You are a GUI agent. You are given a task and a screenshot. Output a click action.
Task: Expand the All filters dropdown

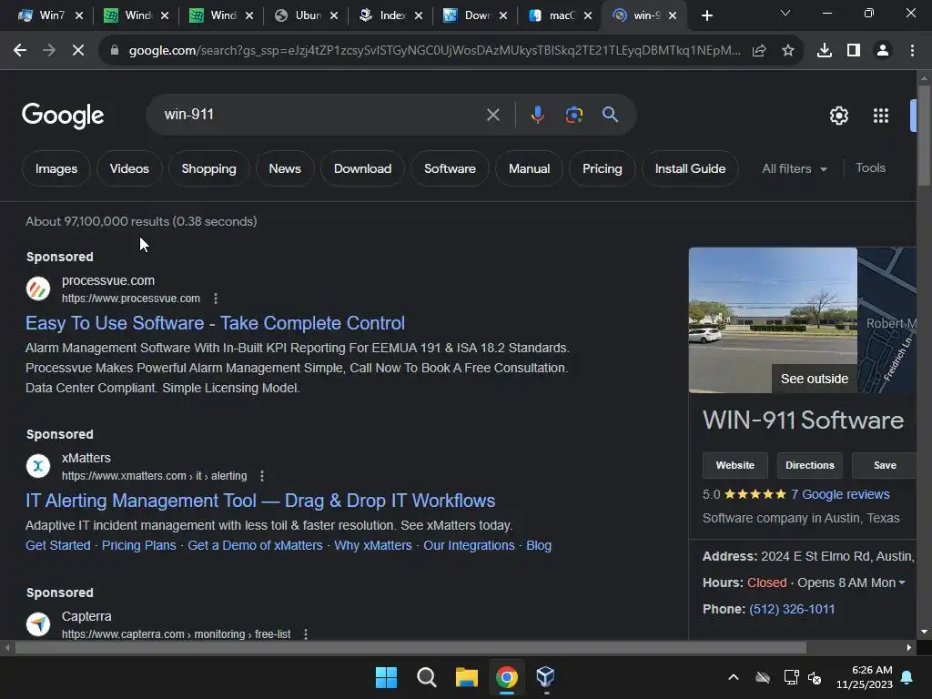tap(795, 168)
